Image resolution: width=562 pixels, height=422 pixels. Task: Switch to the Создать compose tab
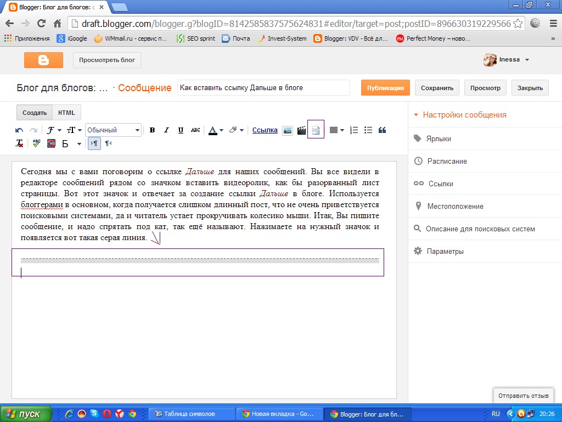35,113
